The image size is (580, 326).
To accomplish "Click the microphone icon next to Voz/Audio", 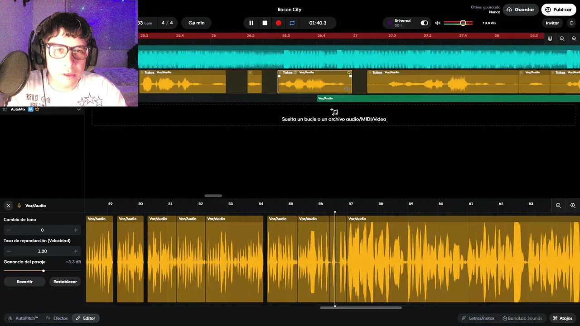I will 19,206.
